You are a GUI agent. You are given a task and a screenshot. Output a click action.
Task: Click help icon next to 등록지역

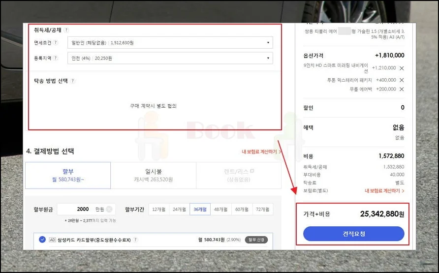(56, 58)
